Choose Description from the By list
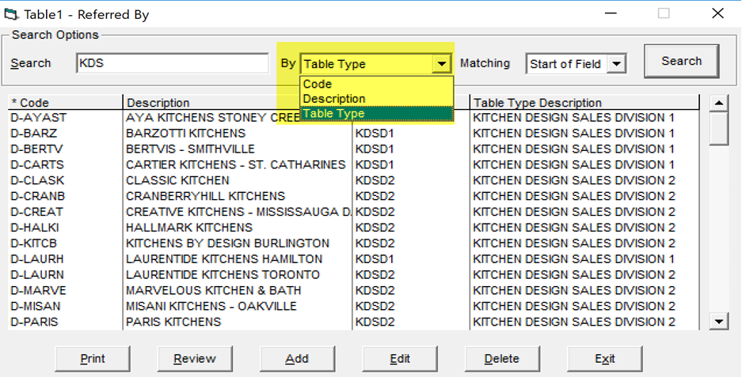Image resolution: width=742 pixels, height=377 pixels. [377, 99]
